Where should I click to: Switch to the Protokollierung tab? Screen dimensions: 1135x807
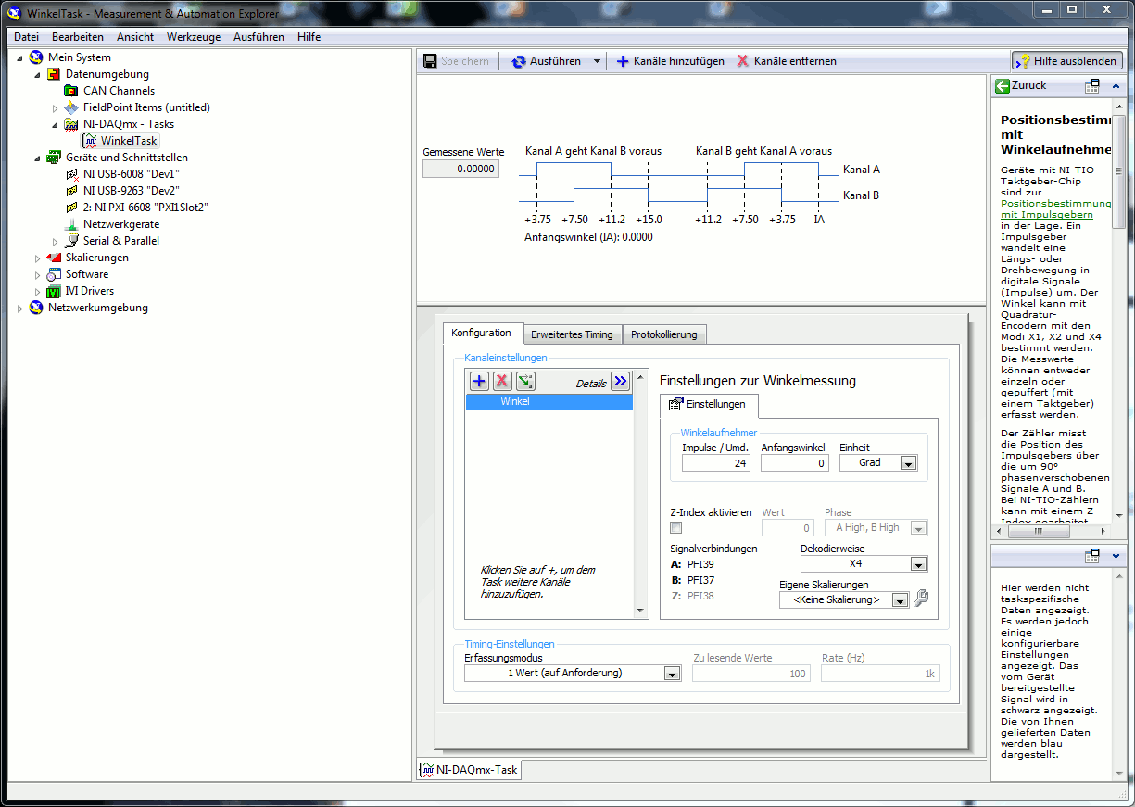click(x=664, y=334)
